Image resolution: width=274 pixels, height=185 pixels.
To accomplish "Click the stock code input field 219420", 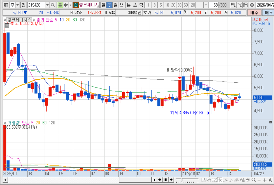I will (x=36, y=5).
